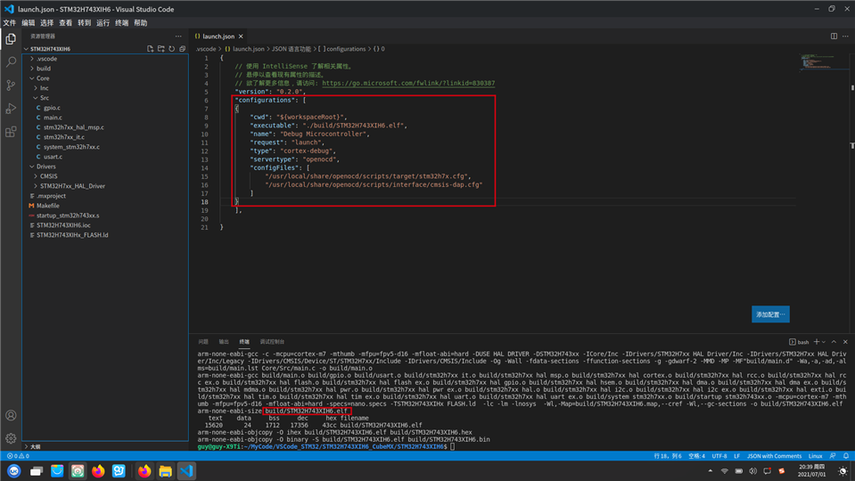Open the Manage gear in activity bar

click(x=11, y=438)
